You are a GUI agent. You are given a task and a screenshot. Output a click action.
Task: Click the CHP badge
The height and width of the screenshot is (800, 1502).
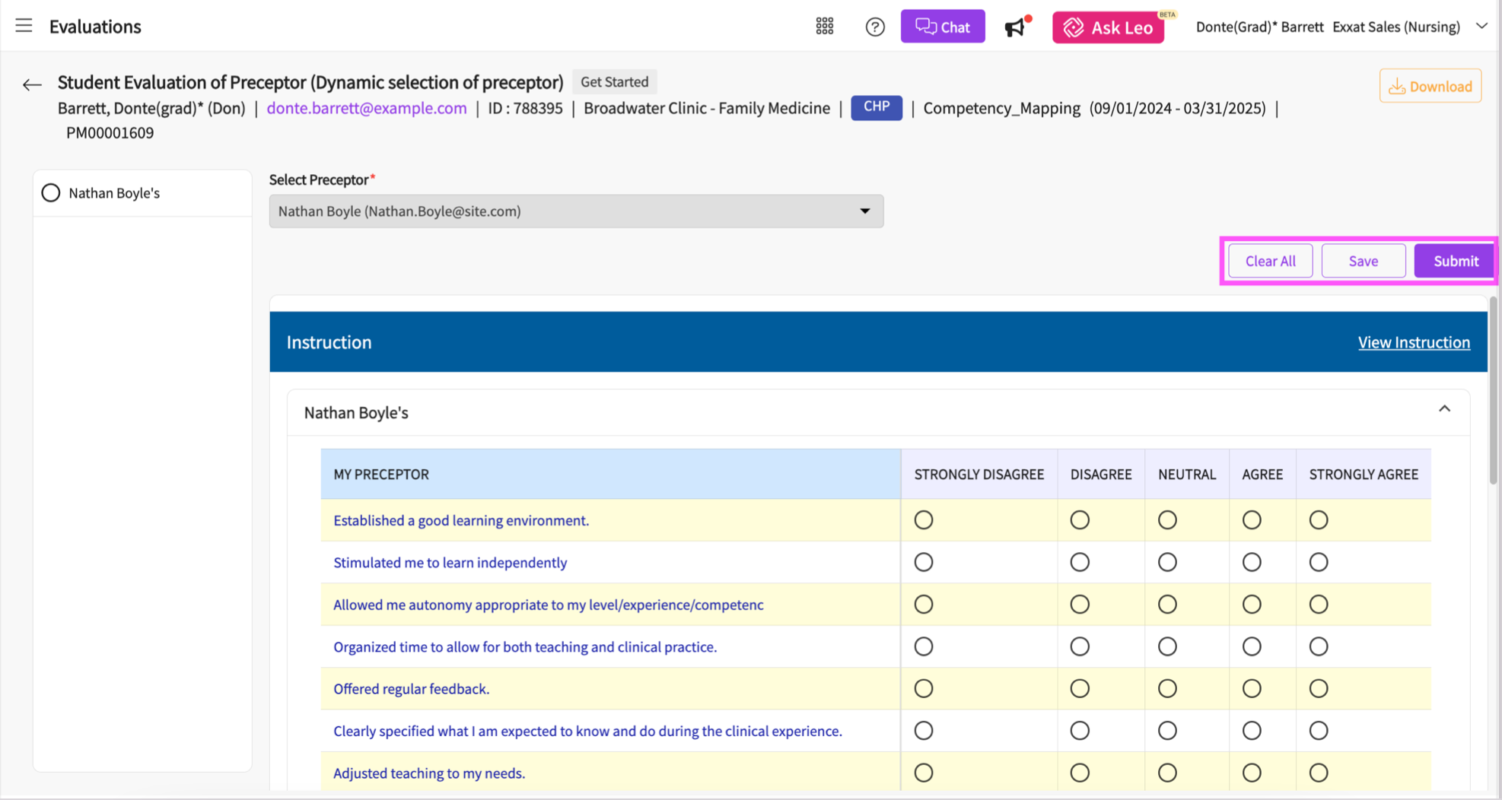point(876,107)
